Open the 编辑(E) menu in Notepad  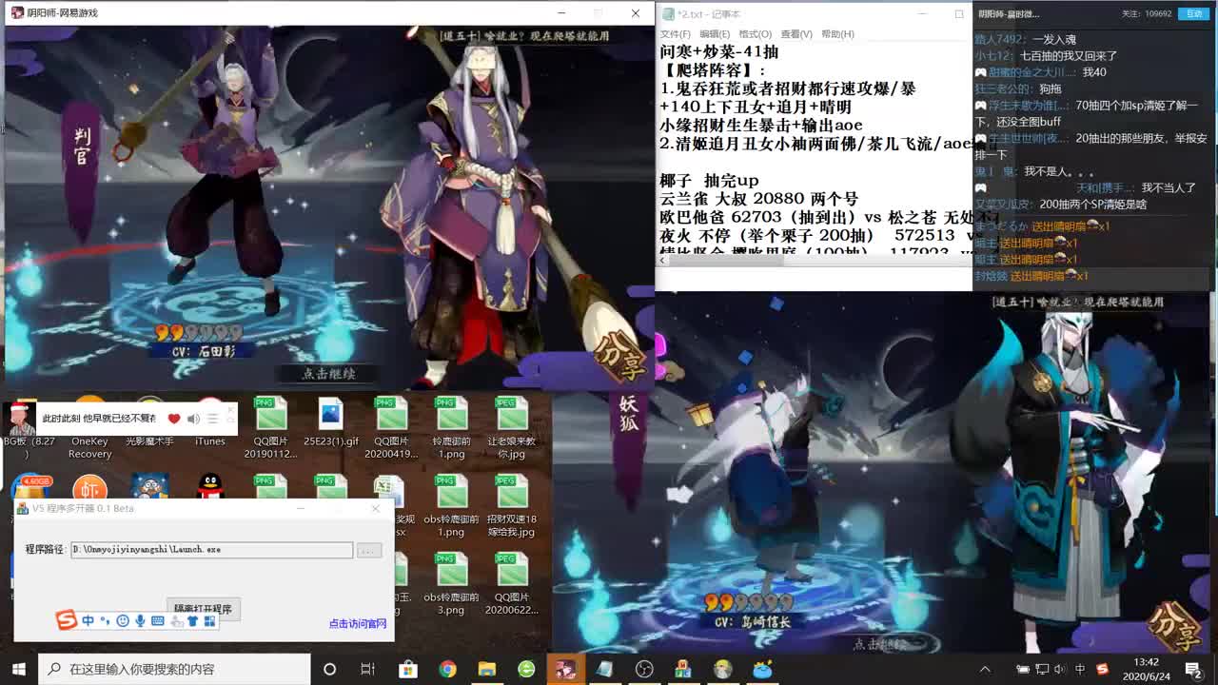click(x=715, y=34)
